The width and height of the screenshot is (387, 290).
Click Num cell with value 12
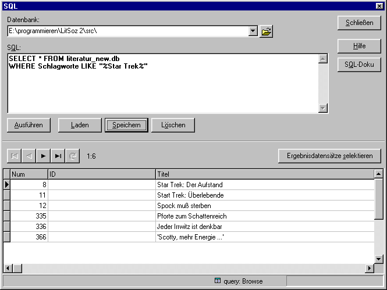point(29,206)
